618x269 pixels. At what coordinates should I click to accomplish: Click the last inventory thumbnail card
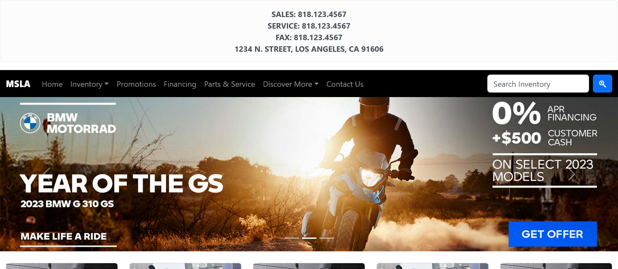(x=556, y=266)
